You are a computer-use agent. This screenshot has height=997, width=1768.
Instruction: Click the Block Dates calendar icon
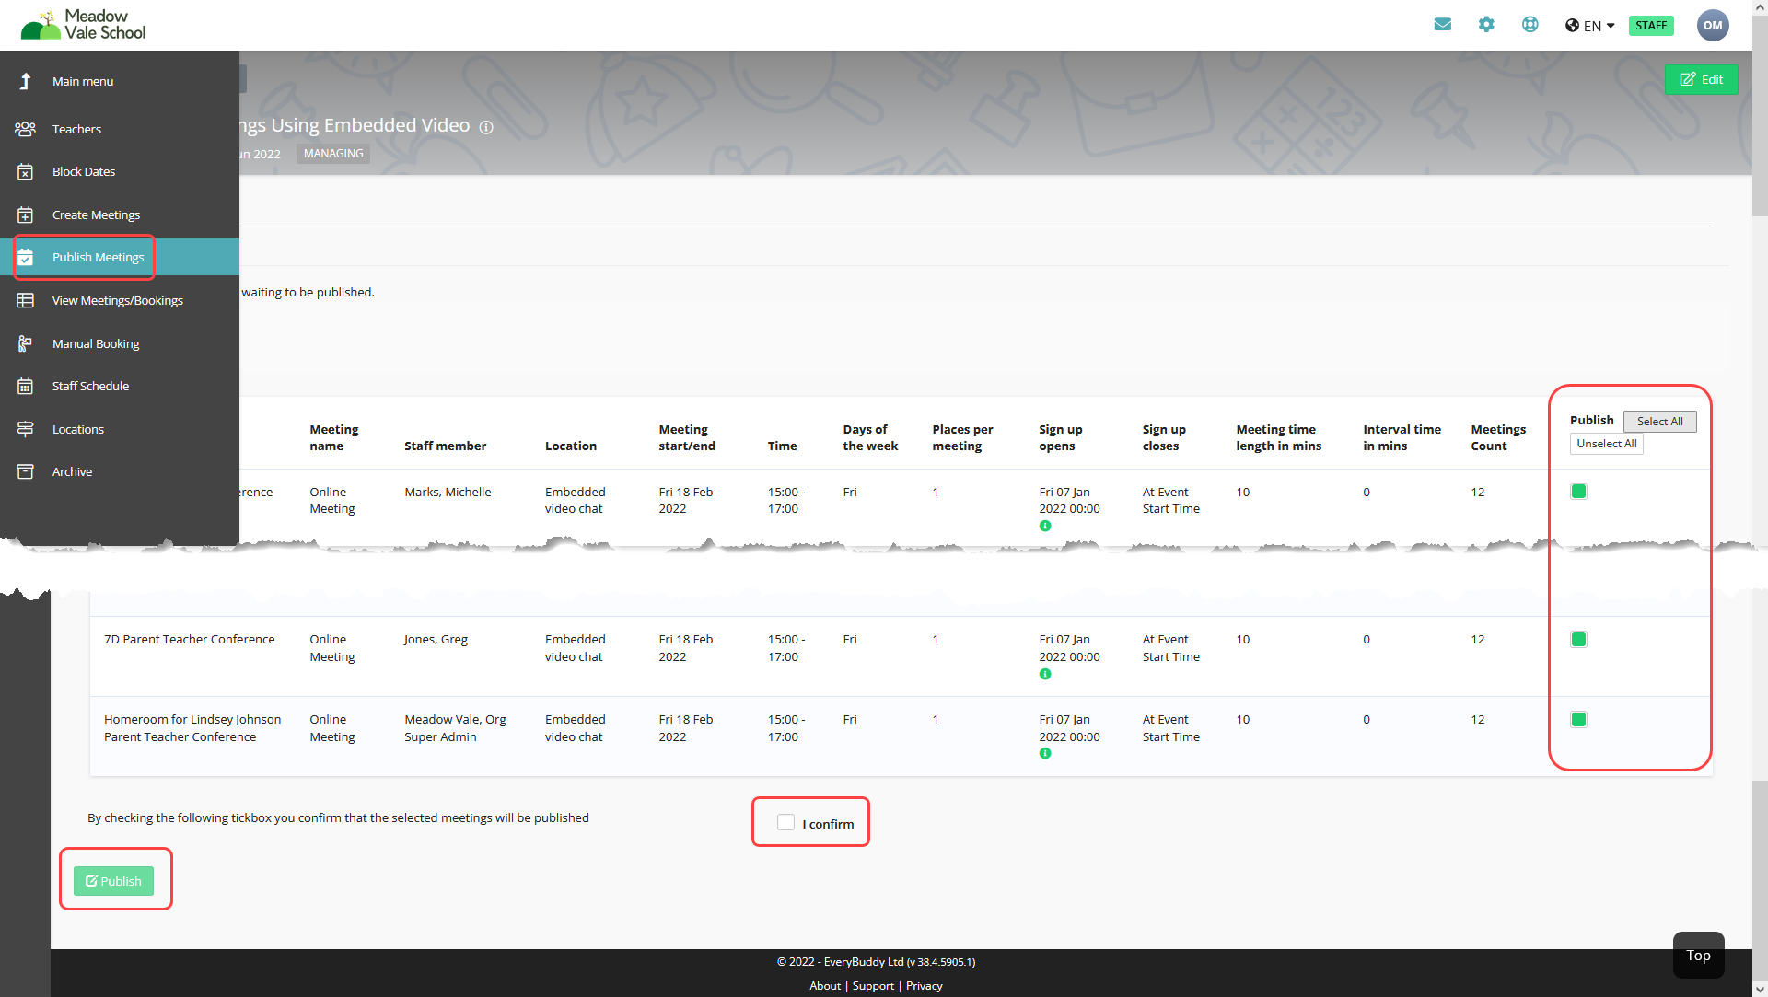(x=26, y=172)
